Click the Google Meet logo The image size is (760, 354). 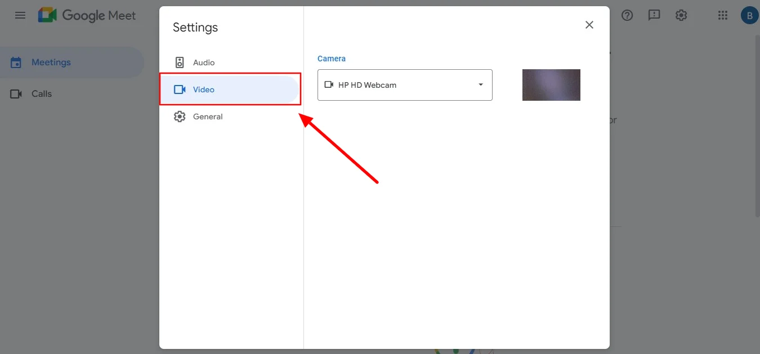[87, 15]
